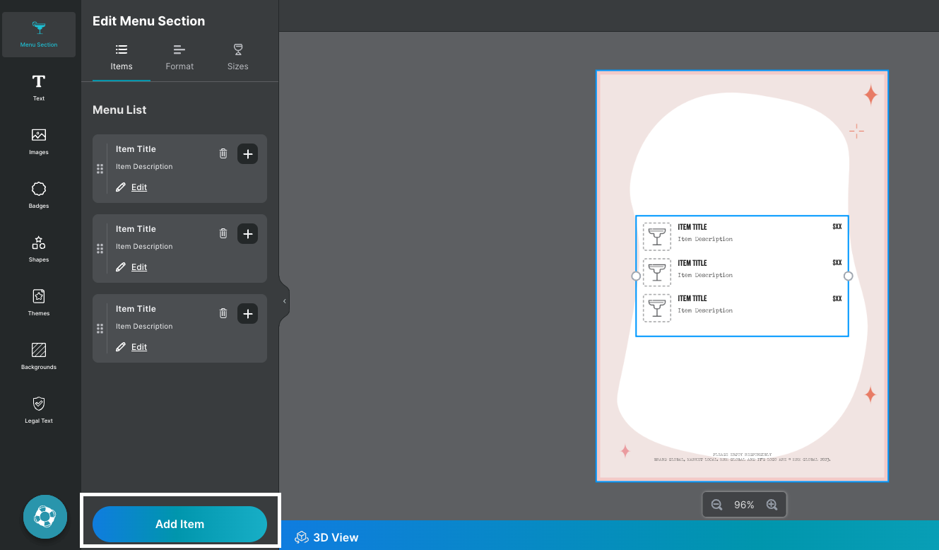Select the Badges tool
939x550 pixels.
[39, 194]
